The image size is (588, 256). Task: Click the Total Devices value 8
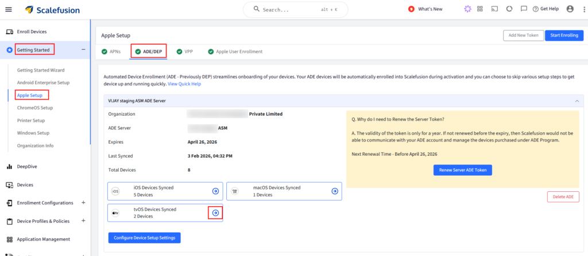pos(189,170)
